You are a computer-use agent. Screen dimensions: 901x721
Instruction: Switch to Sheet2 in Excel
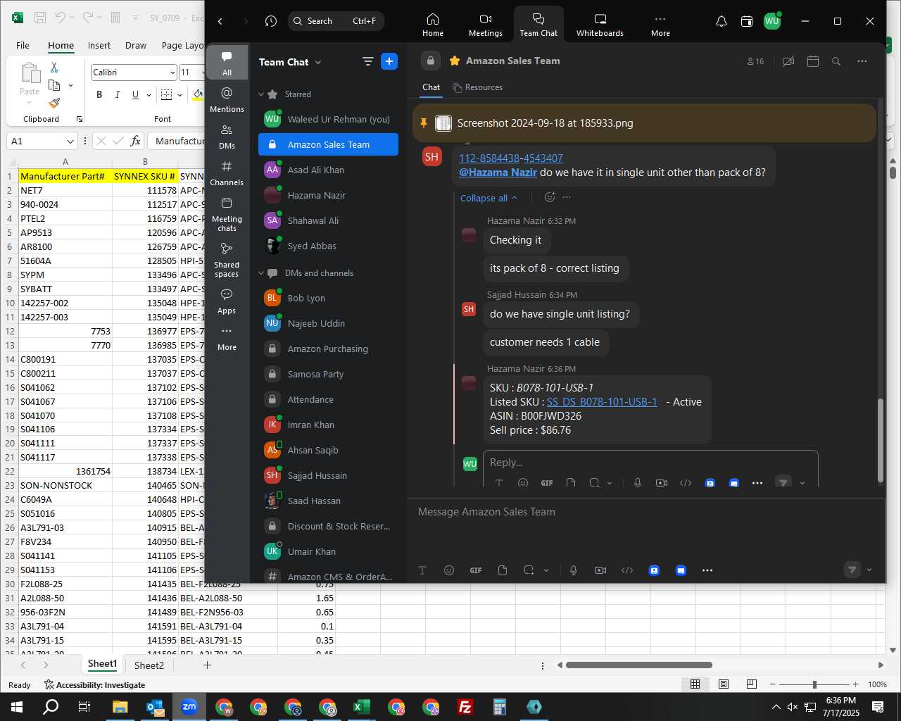[149, 665]
